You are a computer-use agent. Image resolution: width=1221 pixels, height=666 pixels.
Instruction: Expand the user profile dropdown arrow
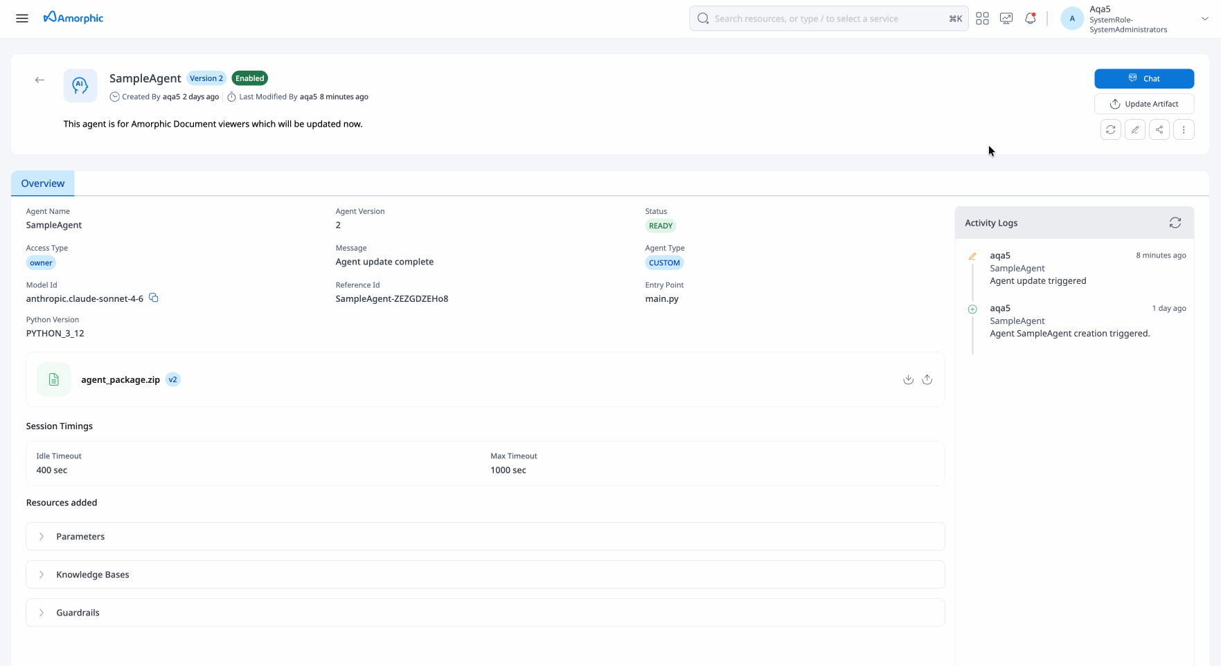click(x=1205, y=19)
